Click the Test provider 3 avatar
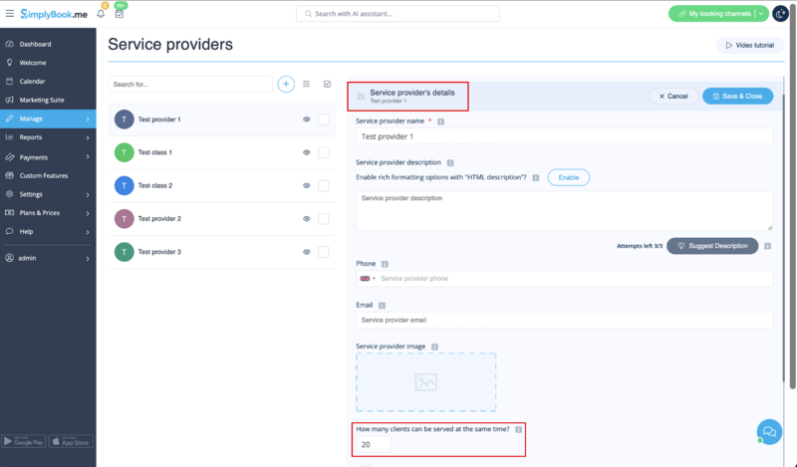This screenshot has height=467, width=797. point(124,252)
